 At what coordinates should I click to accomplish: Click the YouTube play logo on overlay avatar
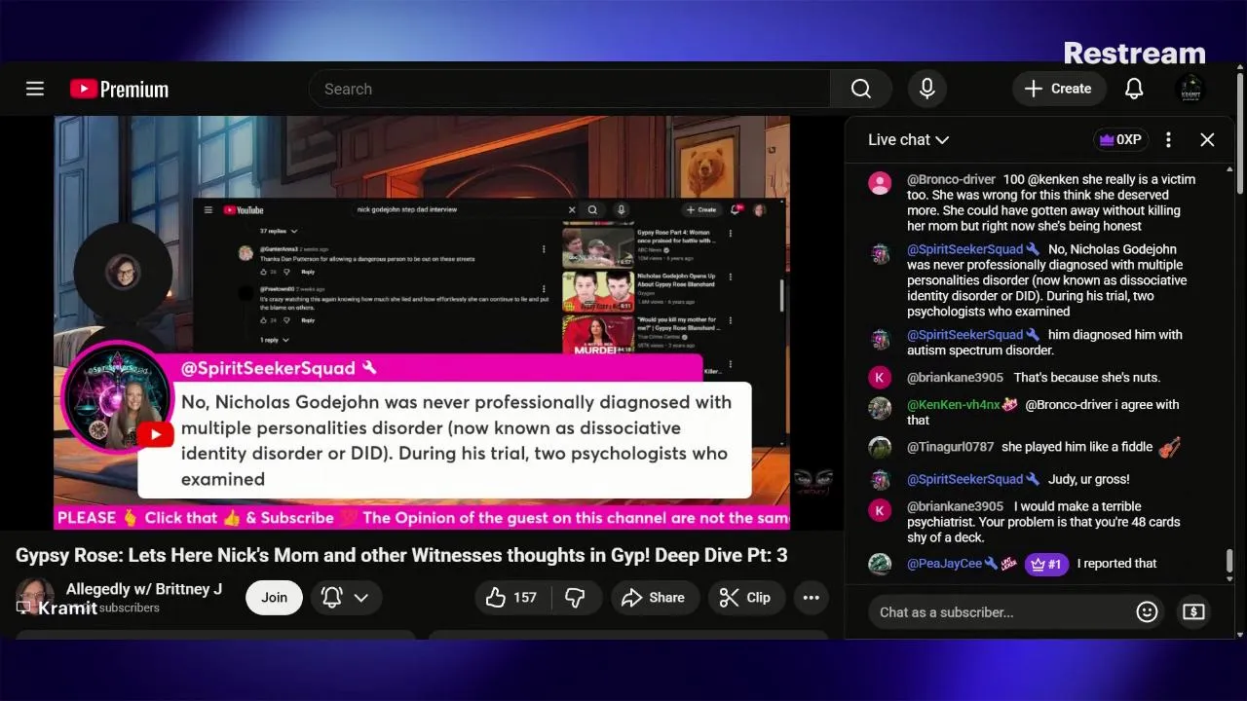[154, 434]
